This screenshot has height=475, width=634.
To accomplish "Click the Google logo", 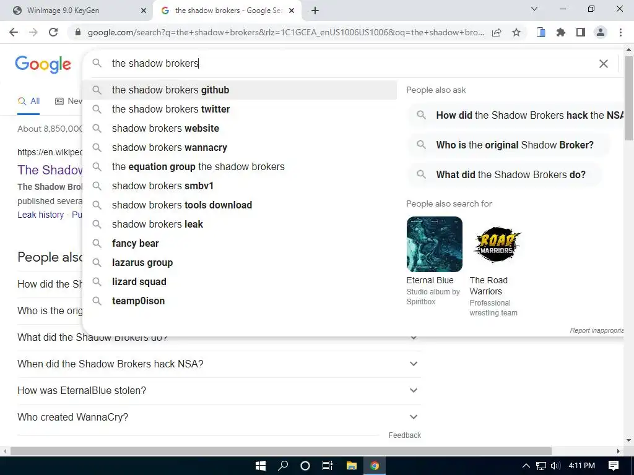I will [43, 64].
